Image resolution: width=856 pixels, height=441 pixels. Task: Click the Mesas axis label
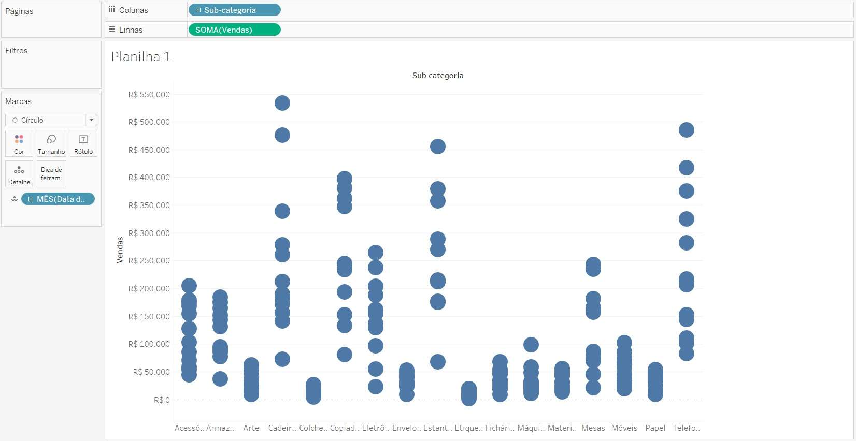tap(593, 428)
